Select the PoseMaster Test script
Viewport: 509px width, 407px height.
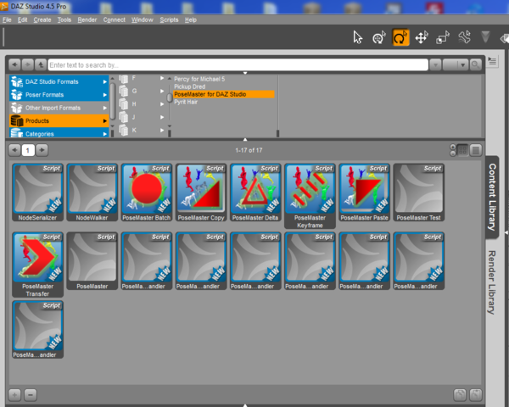tap(419, 192)
